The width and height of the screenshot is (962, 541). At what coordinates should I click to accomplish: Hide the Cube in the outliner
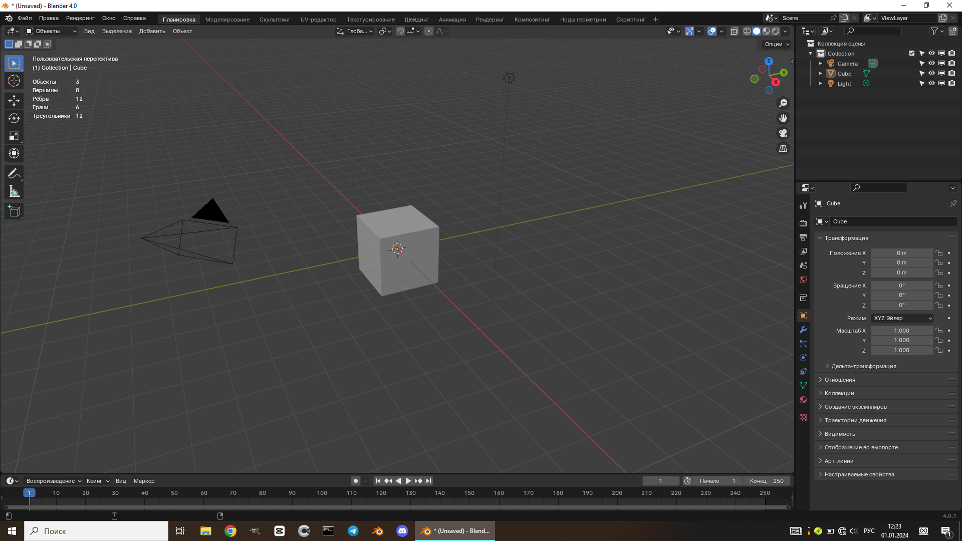[x=931, y=73]
